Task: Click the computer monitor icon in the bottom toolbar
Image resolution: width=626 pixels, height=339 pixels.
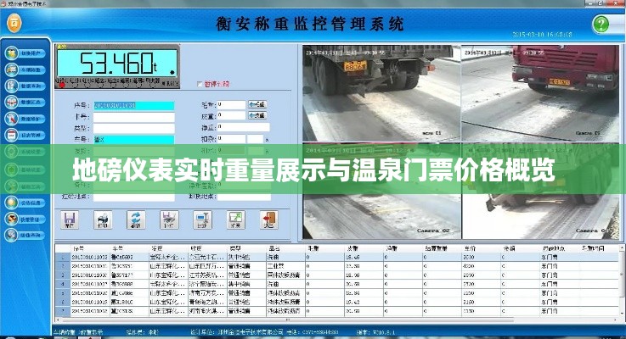Action: pyautogui.click(x=202, y=220)
